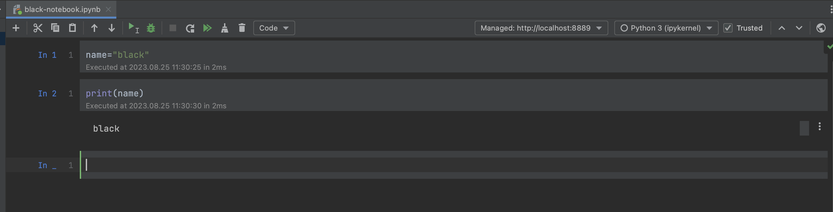The width and height of the screenshot is (833, 212).
Task: Select the black-notebook.ipynb tab
Action: [x=62, y=9]
